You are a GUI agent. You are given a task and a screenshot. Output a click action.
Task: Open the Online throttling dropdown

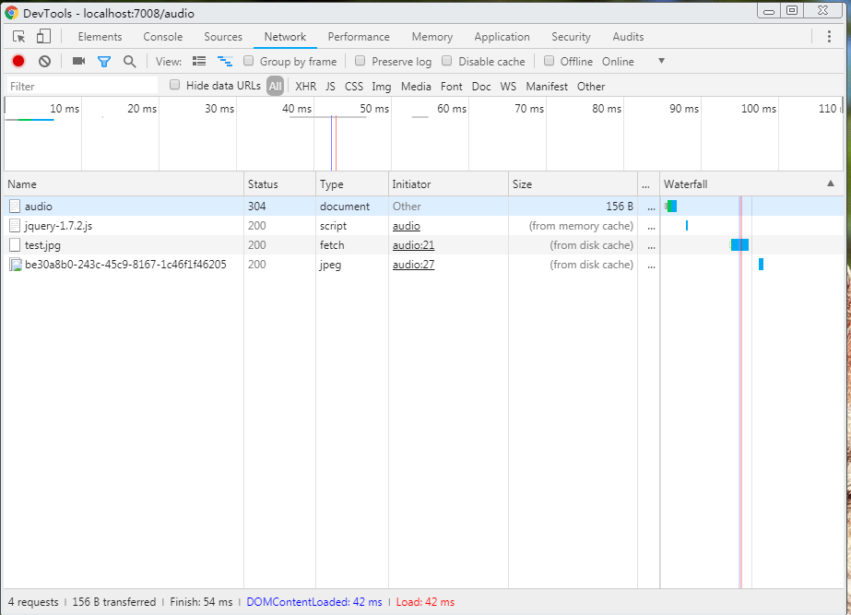click(x=618, y=62)
